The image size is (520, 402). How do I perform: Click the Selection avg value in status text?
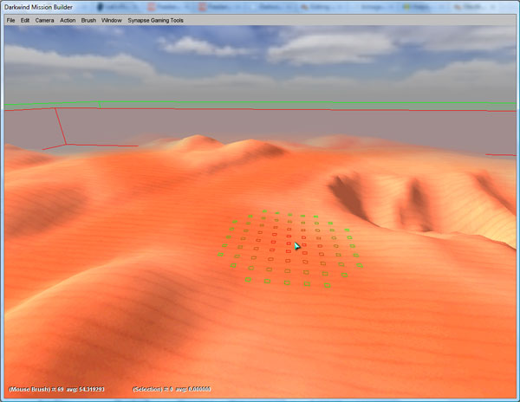196,389
